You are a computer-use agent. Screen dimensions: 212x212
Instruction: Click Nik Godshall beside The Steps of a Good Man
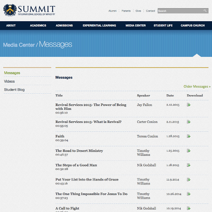coord(146,165)
